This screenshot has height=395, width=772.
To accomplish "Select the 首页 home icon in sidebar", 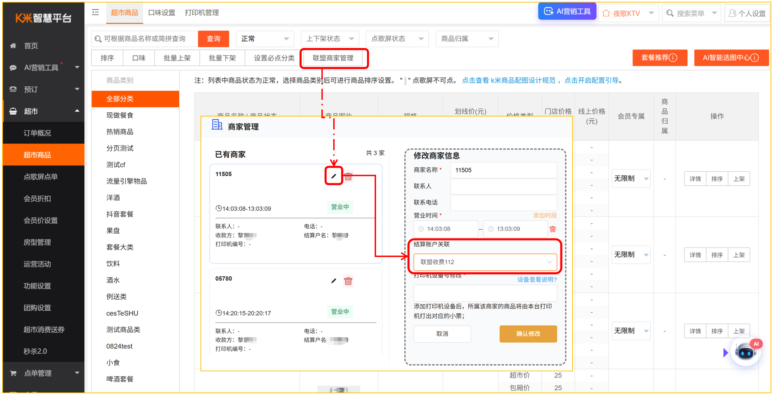I will [x=13, y=46].
